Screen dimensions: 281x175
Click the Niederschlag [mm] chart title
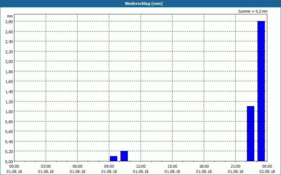pos(144,3)
